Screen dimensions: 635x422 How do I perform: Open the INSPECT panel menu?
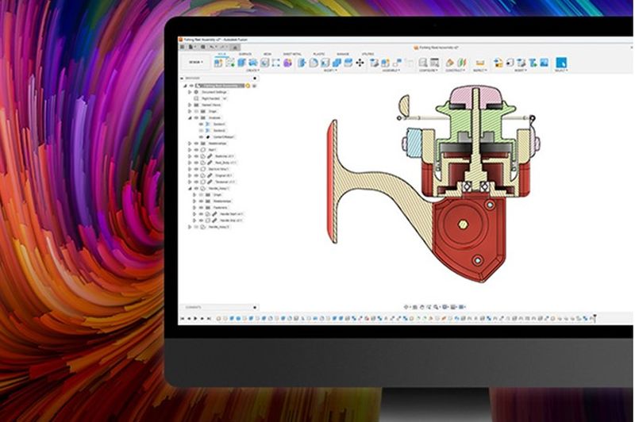click(x=480, y=71)
